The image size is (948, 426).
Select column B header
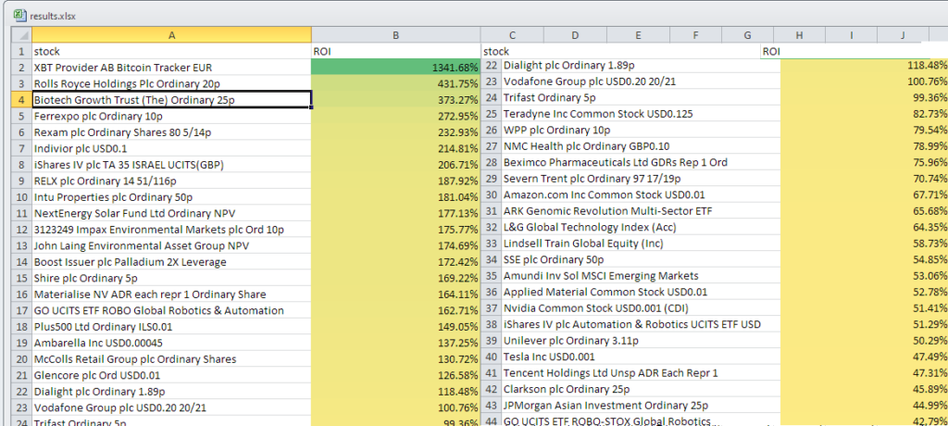pyautogui.click(x=396, y=35)
